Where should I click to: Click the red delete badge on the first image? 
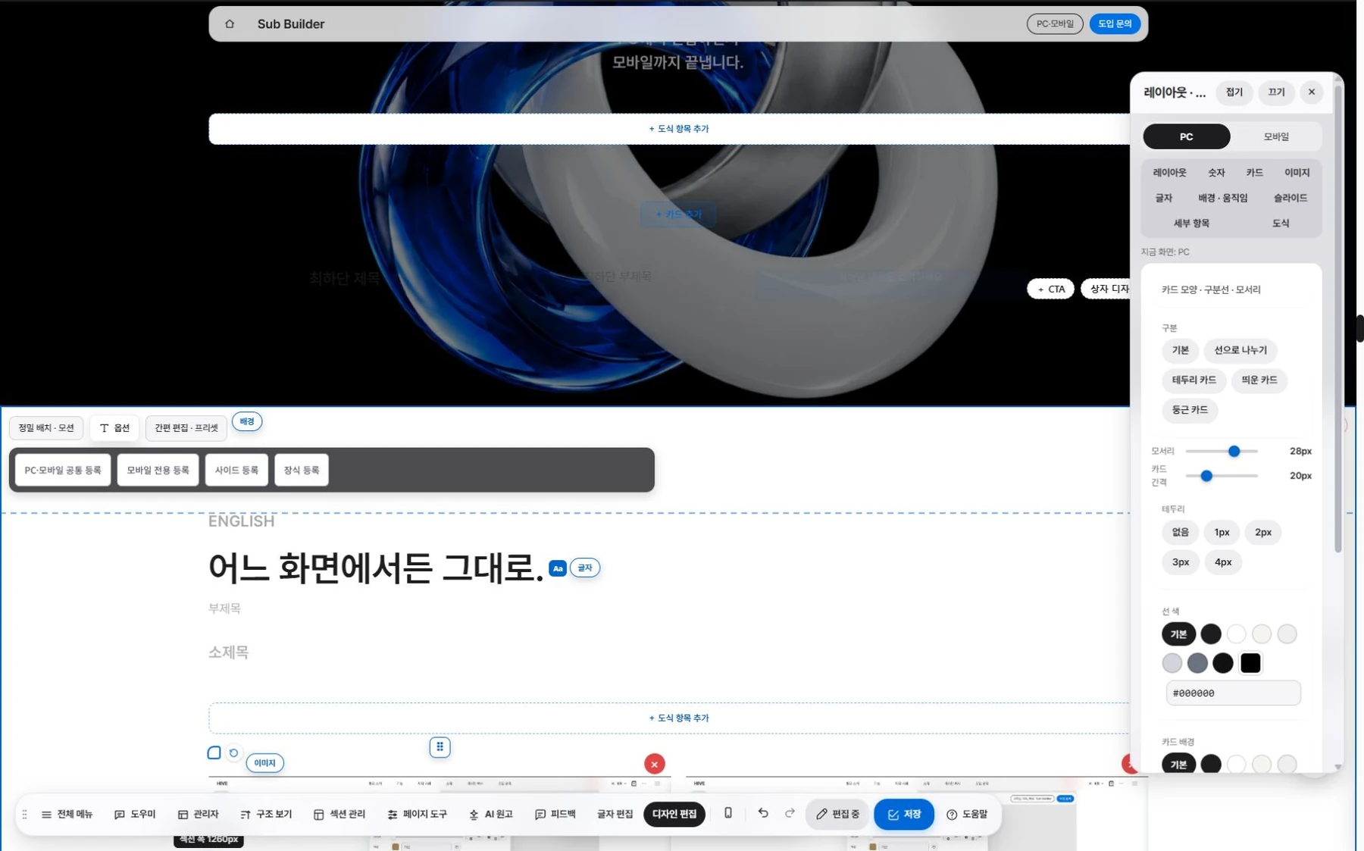655,764
